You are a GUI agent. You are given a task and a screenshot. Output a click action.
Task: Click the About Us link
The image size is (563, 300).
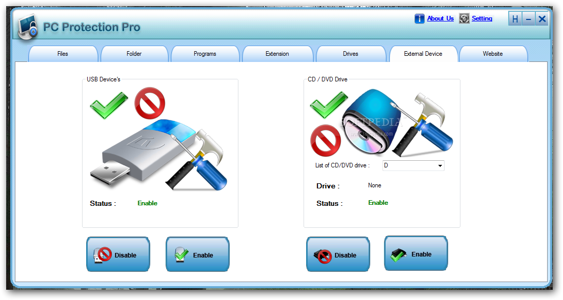440,18
